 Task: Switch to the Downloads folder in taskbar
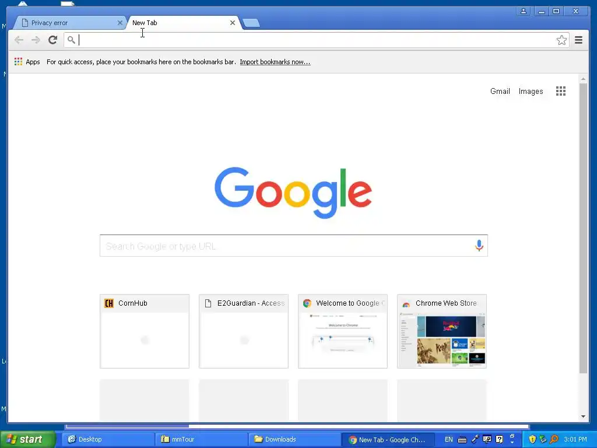[x=294, y=439]
